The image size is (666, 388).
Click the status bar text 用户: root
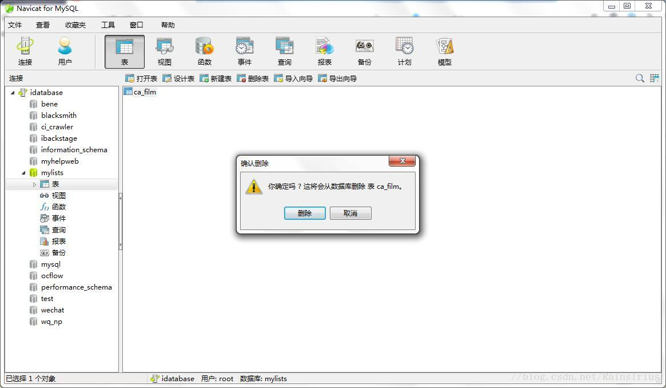217,379
